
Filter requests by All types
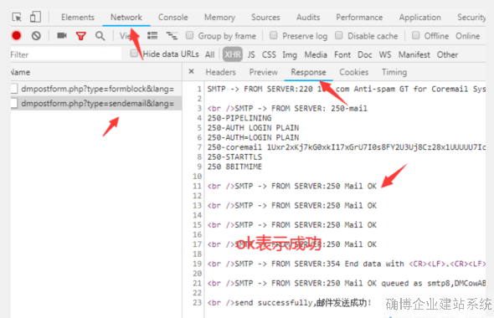click(x=210, y=54)
